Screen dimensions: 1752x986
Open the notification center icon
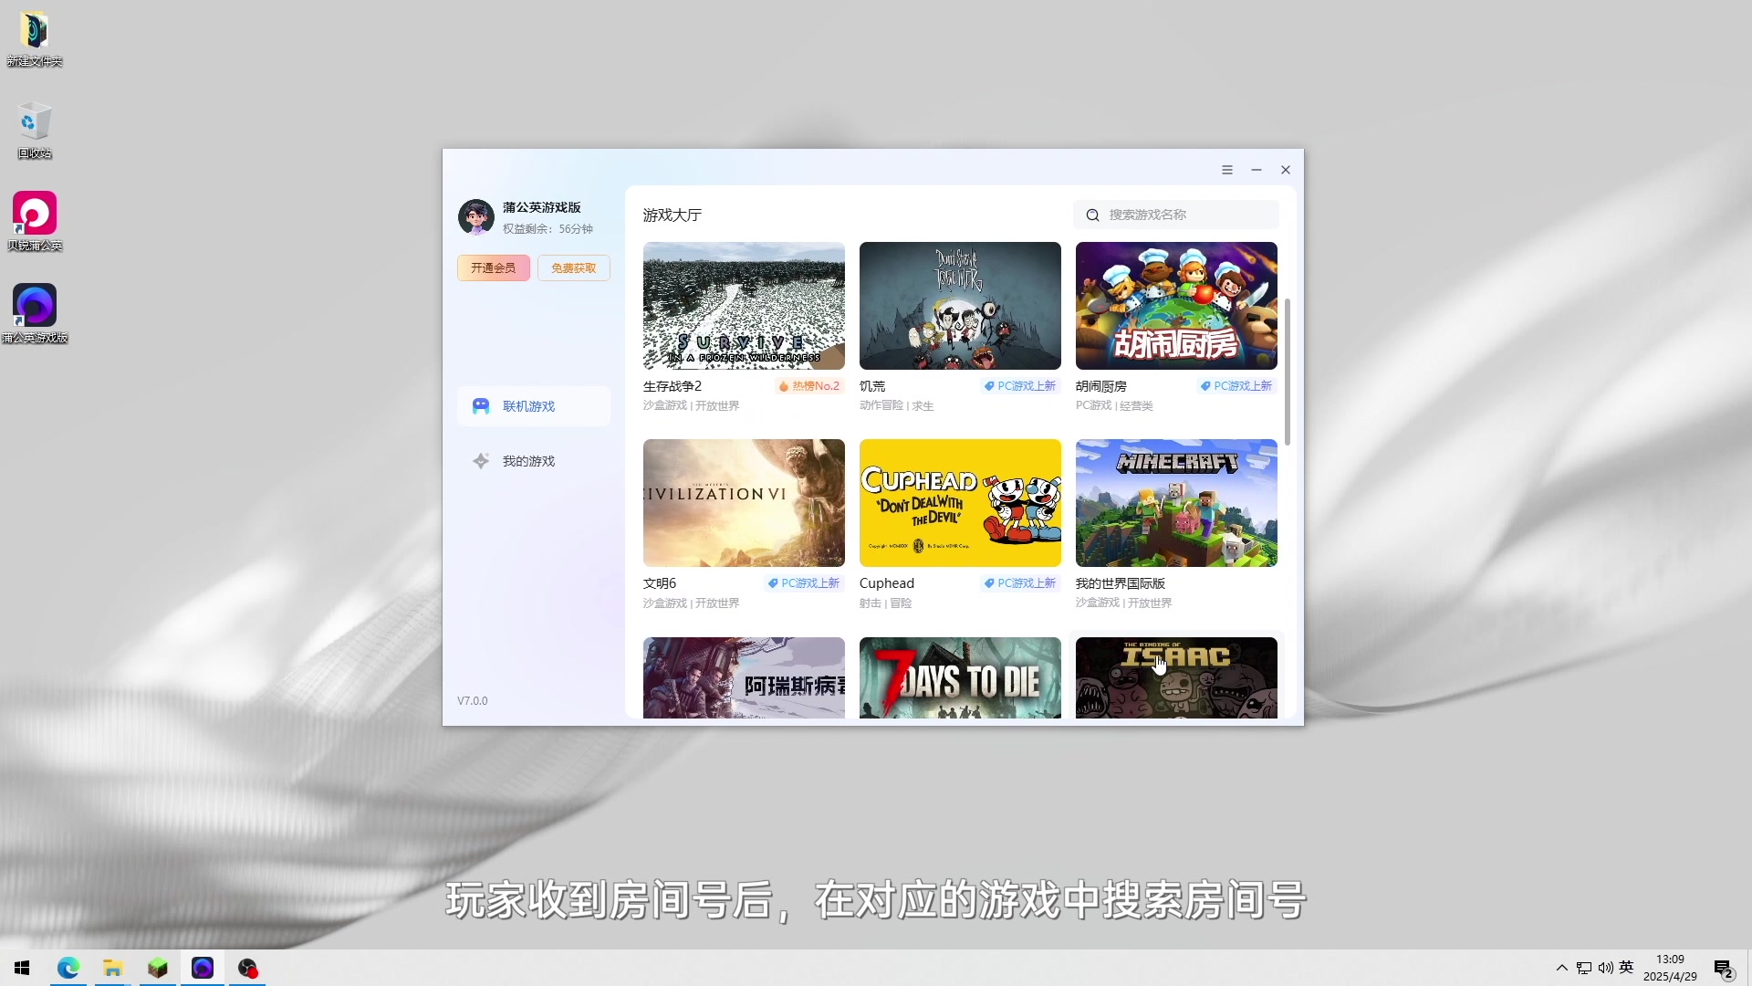tap(1724, 969)
